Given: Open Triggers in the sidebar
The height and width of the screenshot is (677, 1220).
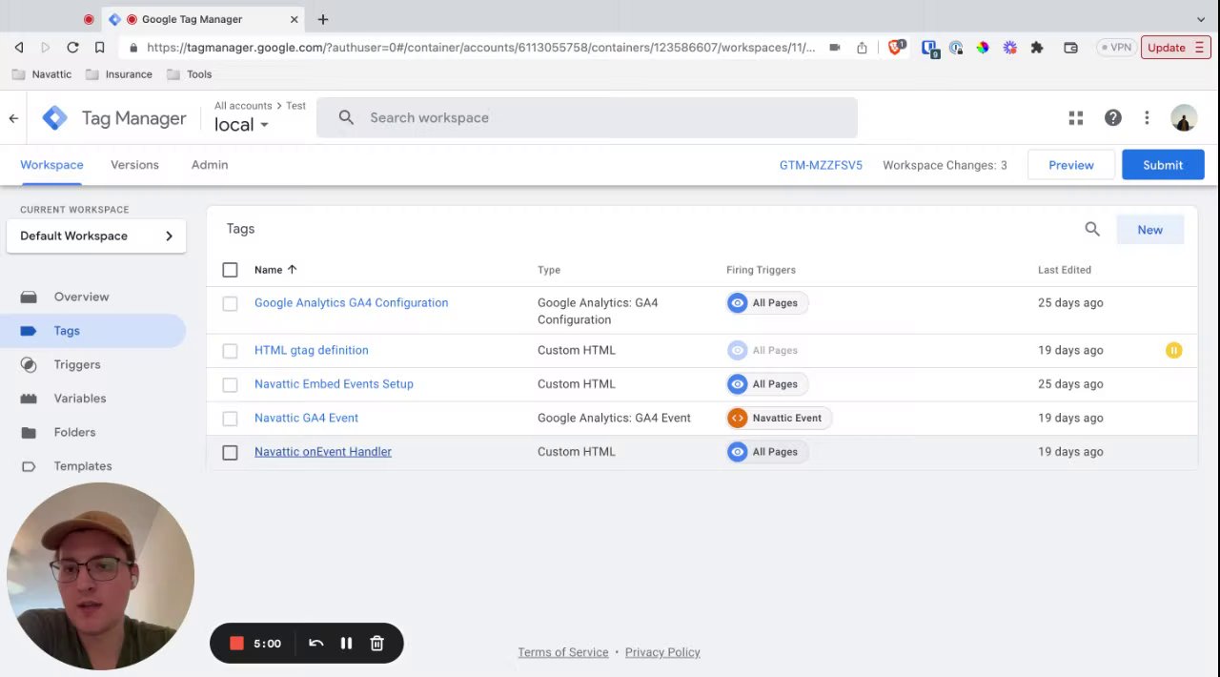Looking at the screenshot, I should pyautogui.click(x=92, y=364).
